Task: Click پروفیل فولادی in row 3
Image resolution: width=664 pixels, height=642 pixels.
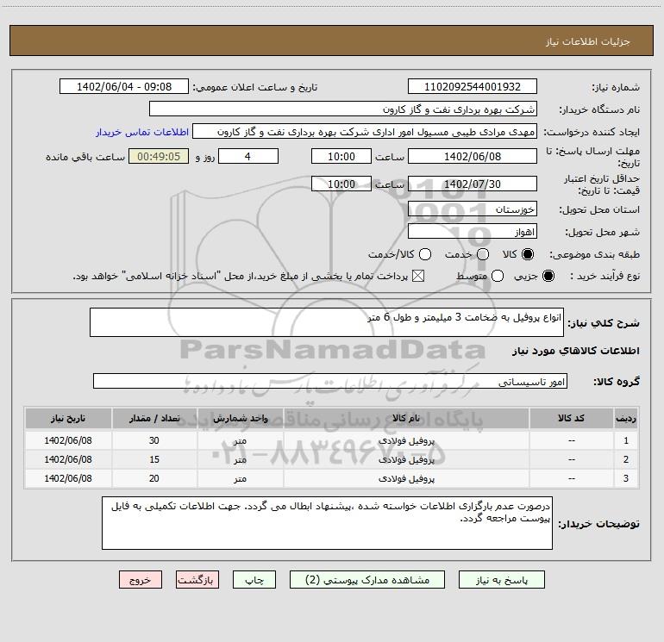Action: tap(406, 478)
